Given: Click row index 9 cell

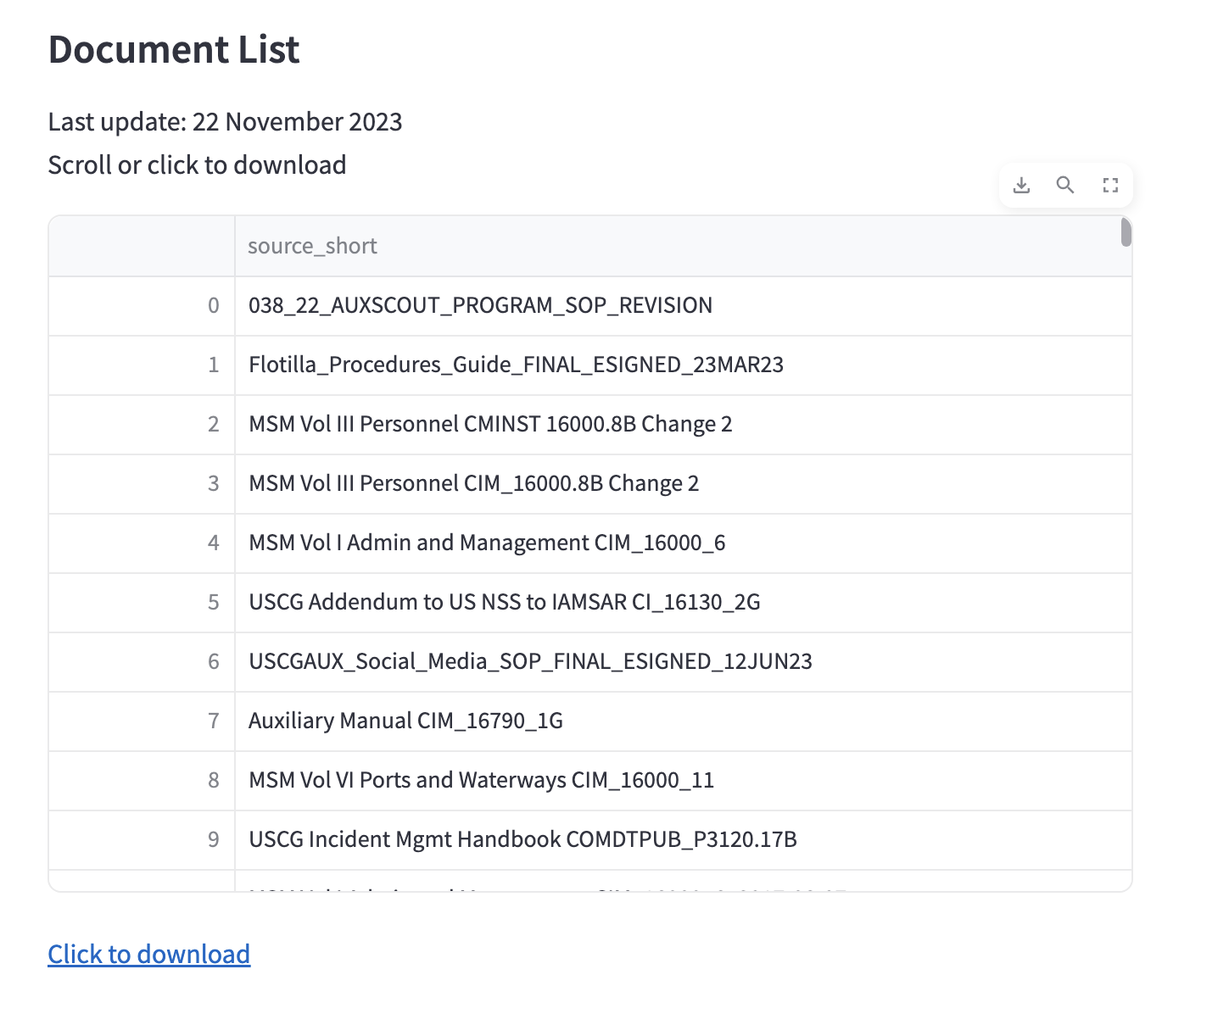Looking at the screenshot, I should 142,840.
